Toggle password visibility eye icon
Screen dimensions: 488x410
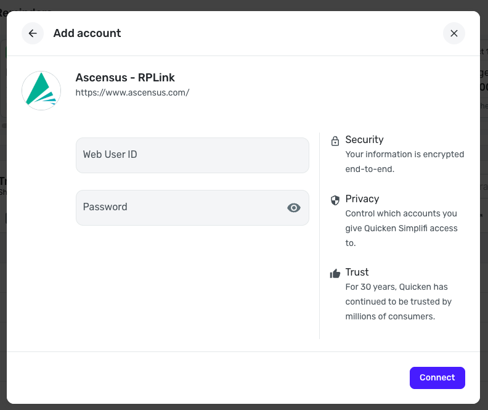pos(294,208)
